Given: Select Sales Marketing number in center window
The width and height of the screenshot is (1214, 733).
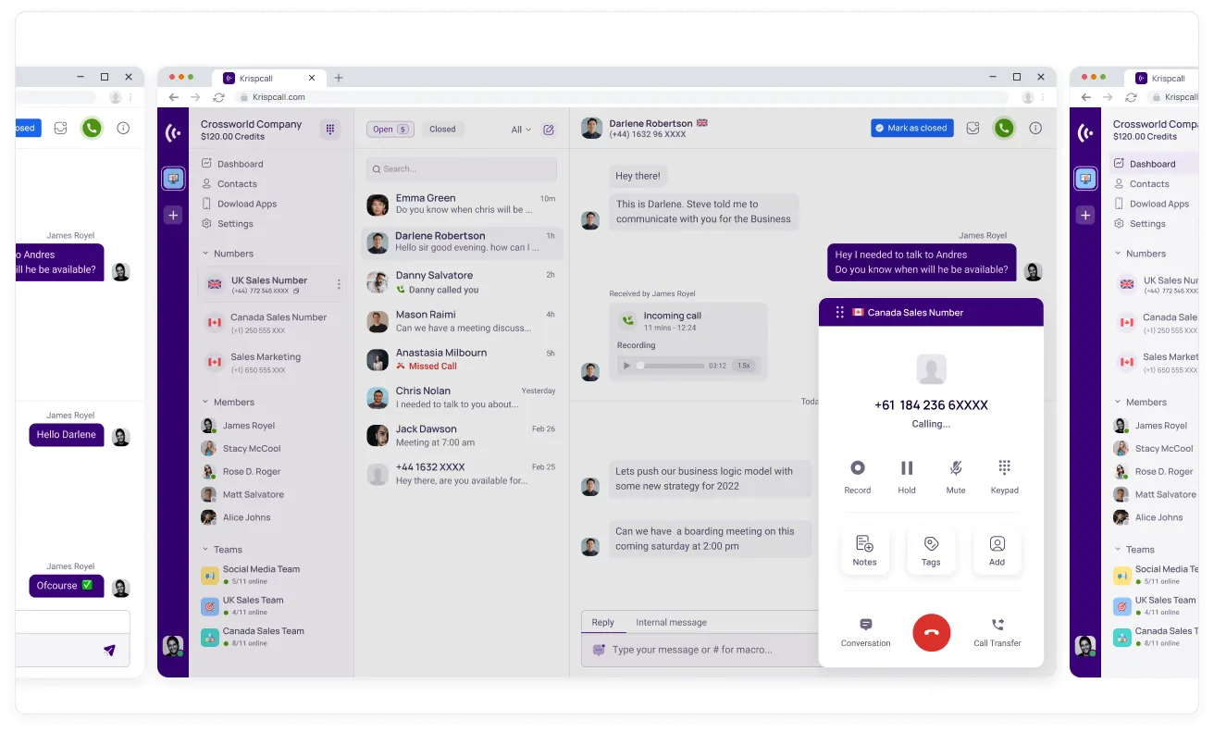Looking at the screenshot, I should pos(271,363).
